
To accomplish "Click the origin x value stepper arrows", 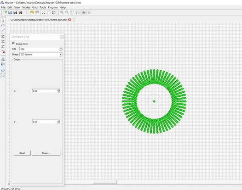I will [x=58, y=91].
